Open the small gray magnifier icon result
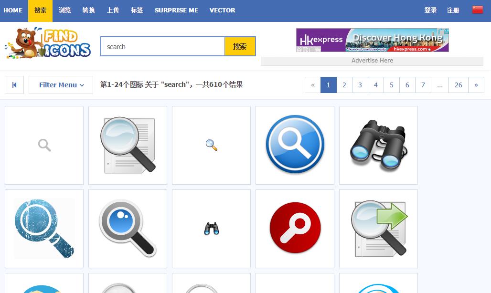491x293 pixels. point(44,145)
